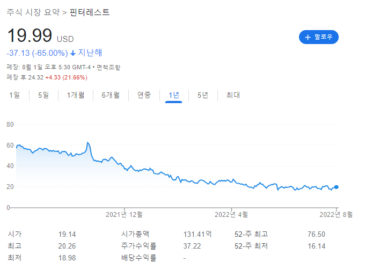Screen dimensions: 365x269
Task: Switch to the 5년 chart tab
Action: [x=203, y=95]
